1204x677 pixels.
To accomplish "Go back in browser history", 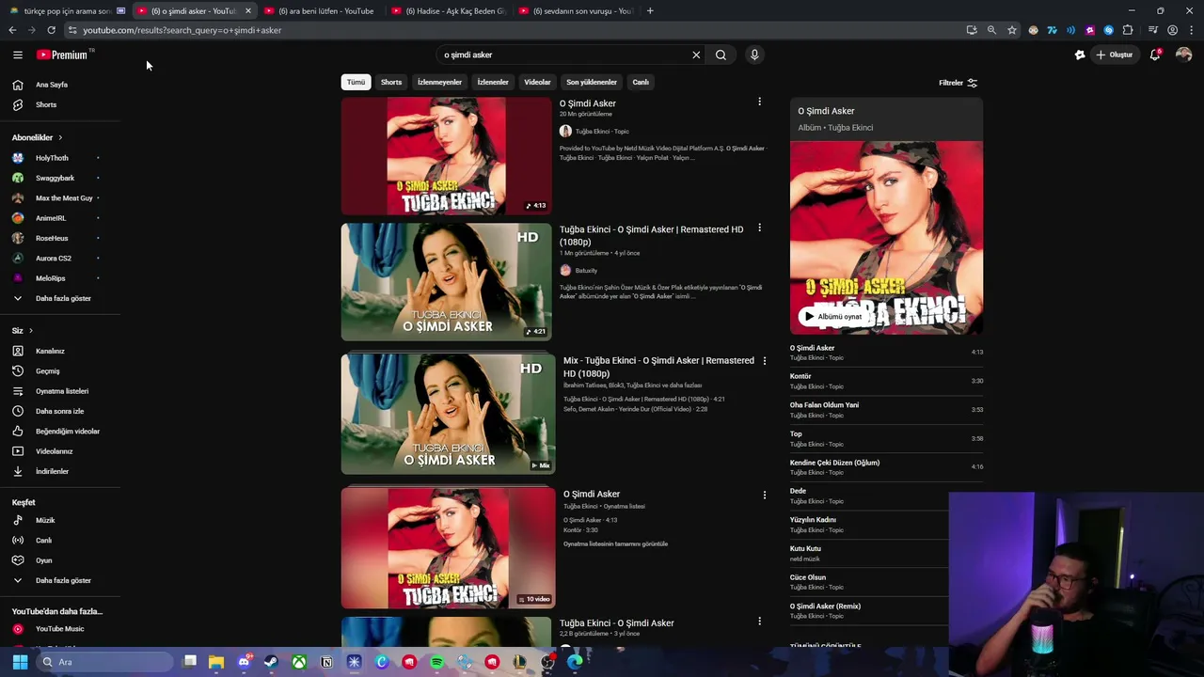I will 12,30.
